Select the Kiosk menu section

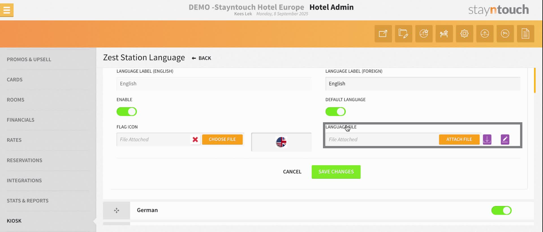click(14, 221)
